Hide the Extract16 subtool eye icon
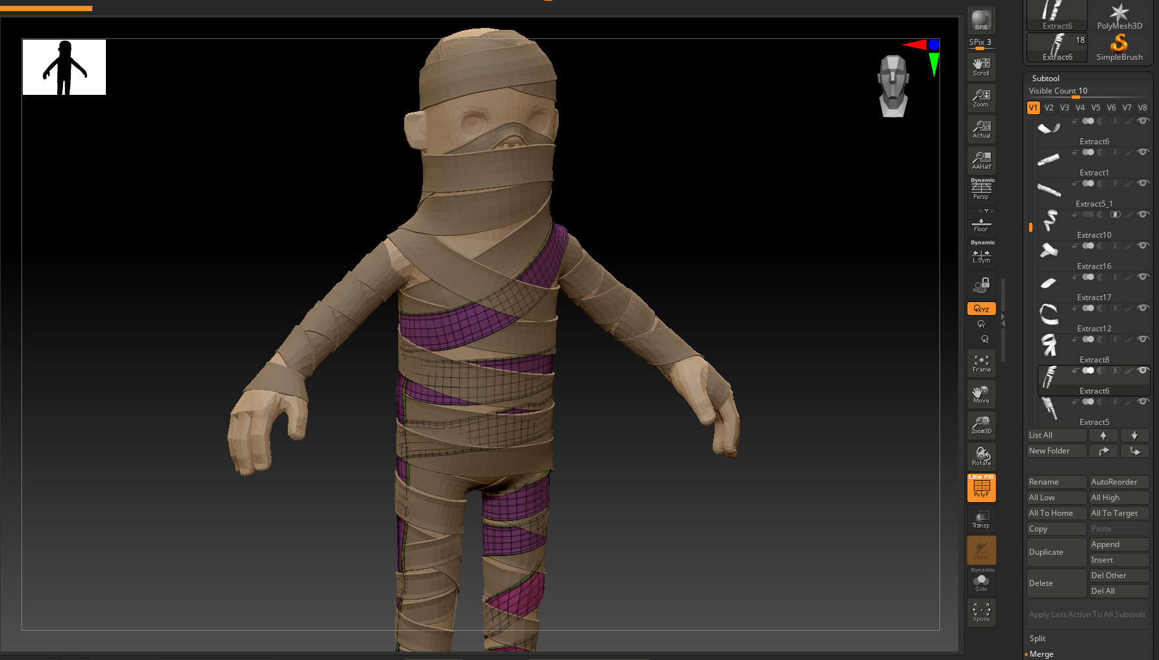The image size is (1159, 660). [1143, 246]
